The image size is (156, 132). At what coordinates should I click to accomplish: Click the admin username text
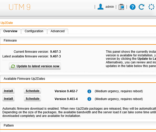(x=109, y=7)
